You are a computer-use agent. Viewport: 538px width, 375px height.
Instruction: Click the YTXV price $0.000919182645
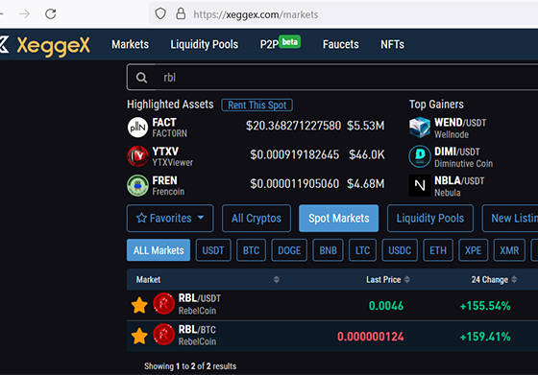[x=295, y=154]
